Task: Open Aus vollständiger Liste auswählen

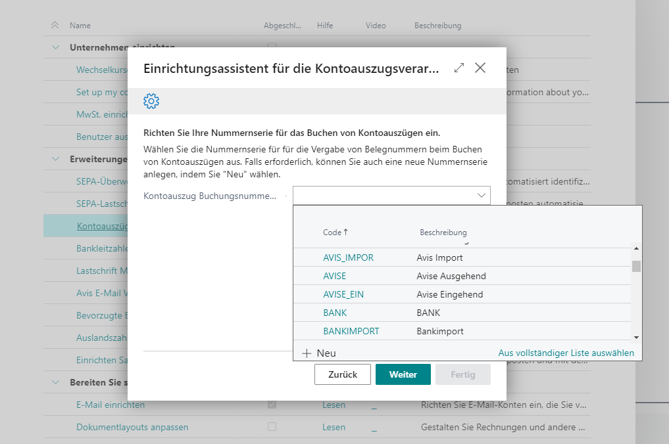Action: 566,353
